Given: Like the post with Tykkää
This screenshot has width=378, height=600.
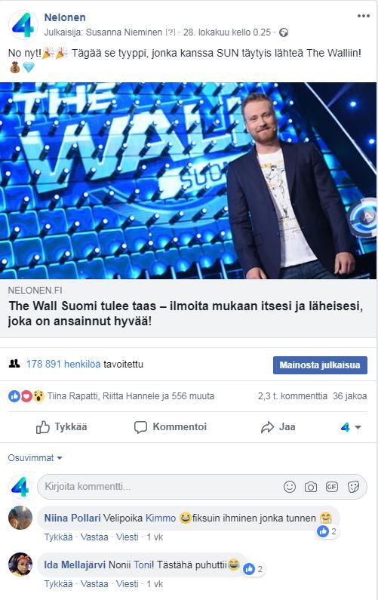Looking at the screenshot, I should (62, 427).
